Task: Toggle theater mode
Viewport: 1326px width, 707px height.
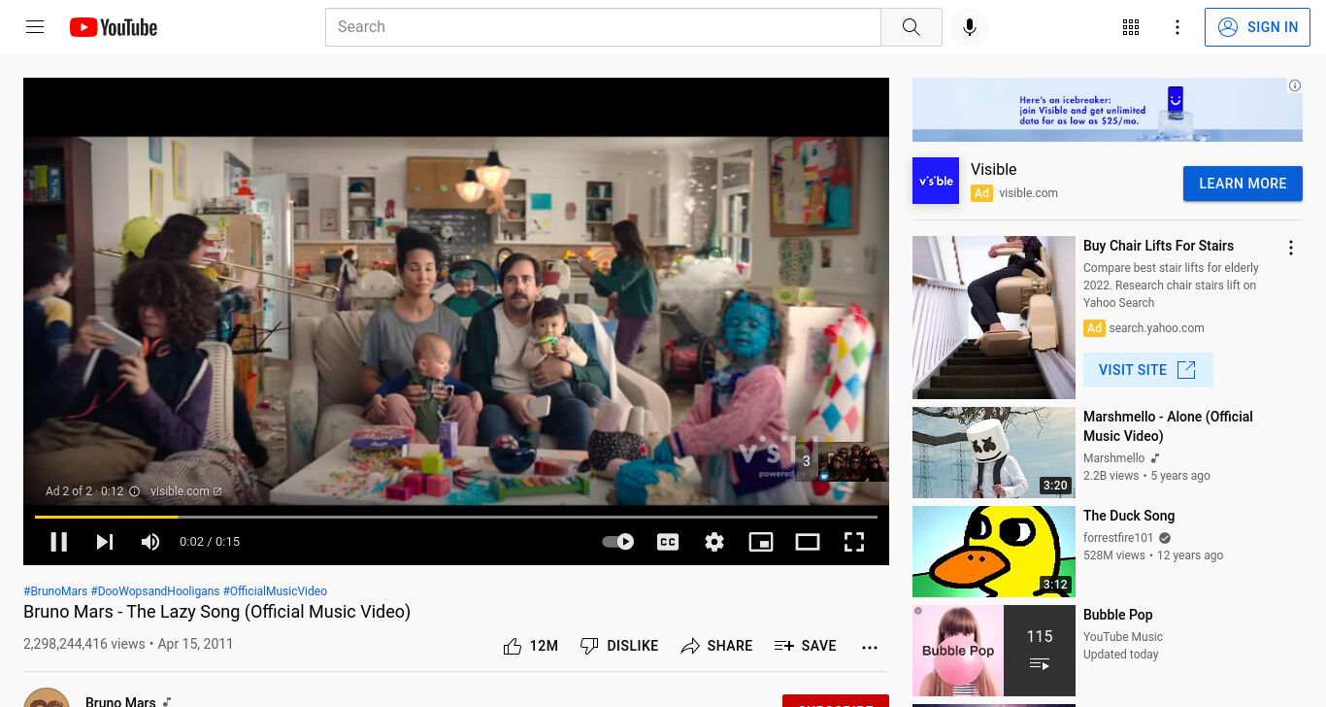Action: click(x=808, y=542)
